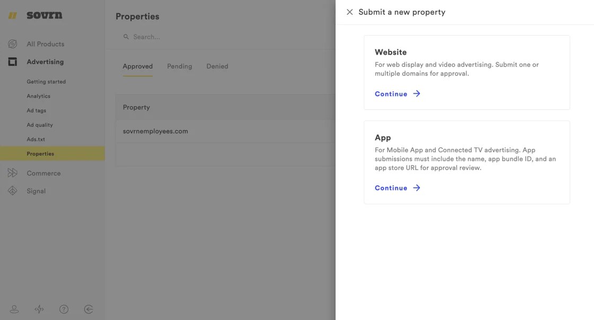Select the Signal diamond icon

pos(13,191)
